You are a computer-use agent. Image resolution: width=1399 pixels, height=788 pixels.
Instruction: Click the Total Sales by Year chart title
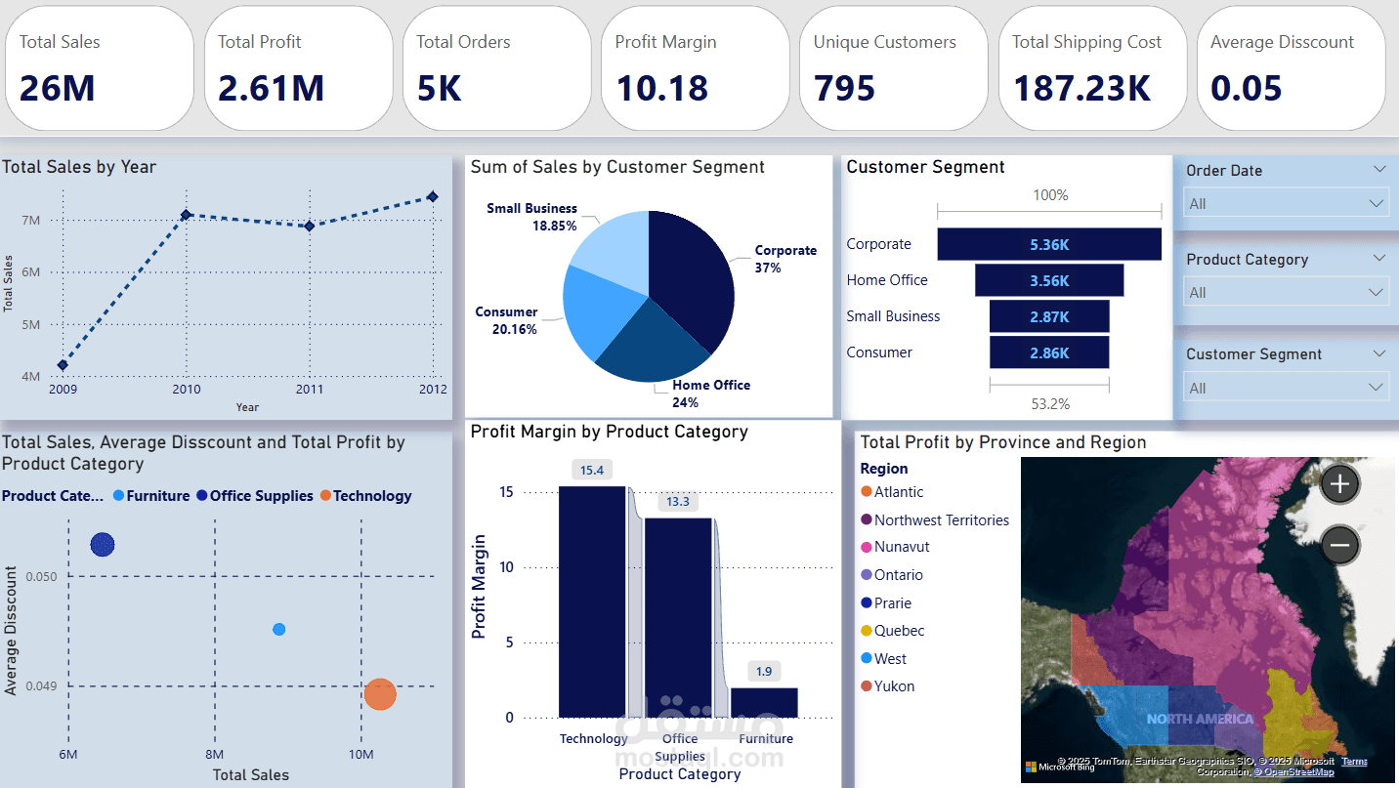(x=79, y=167)
